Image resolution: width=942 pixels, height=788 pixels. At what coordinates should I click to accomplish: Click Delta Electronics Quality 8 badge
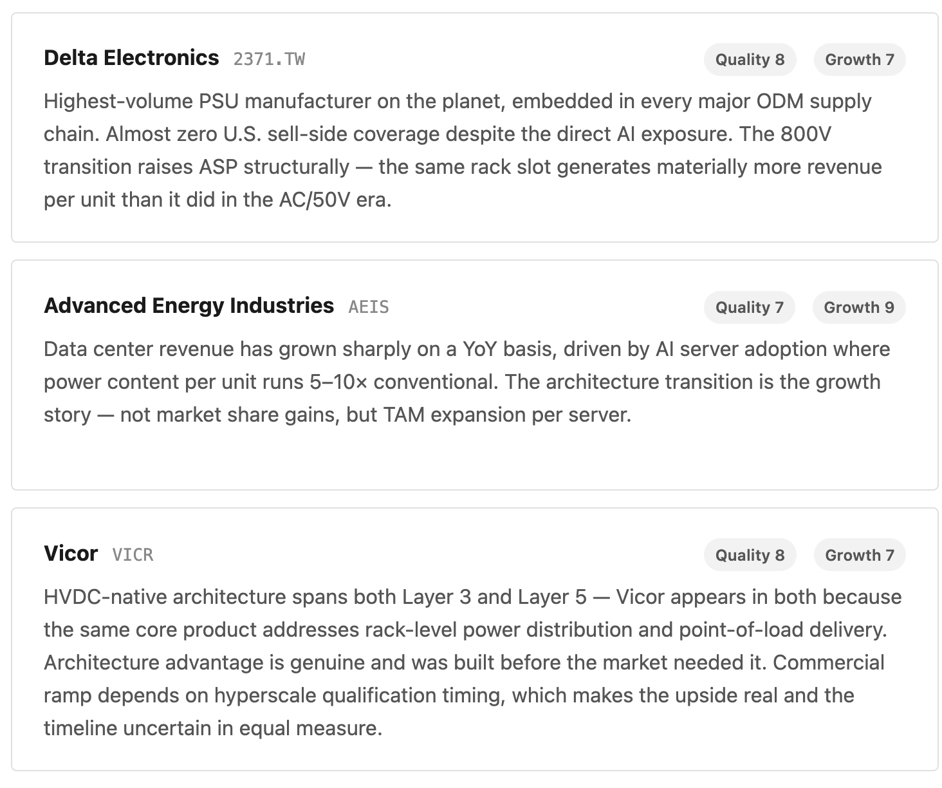(x=750, y=59)
